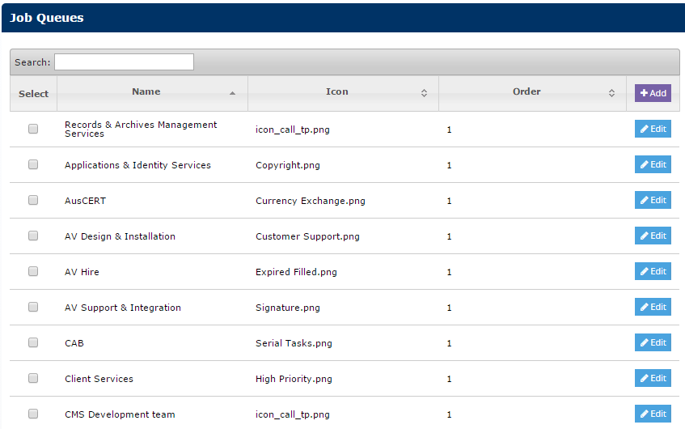Click Expired Filled.png icon cell
The image size is (685, 429).
coord(296,272)
